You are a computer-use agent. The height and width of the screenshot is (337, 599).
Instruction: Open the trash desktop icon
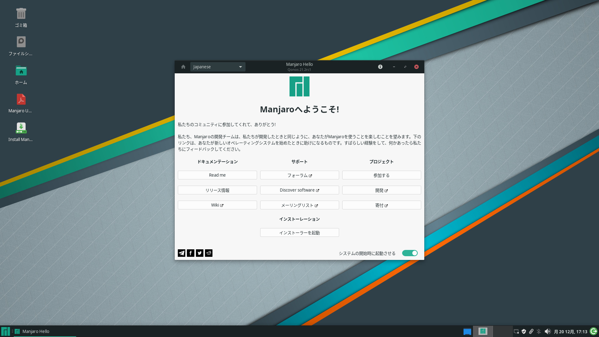pyautogui.click(x=21, y=14)
